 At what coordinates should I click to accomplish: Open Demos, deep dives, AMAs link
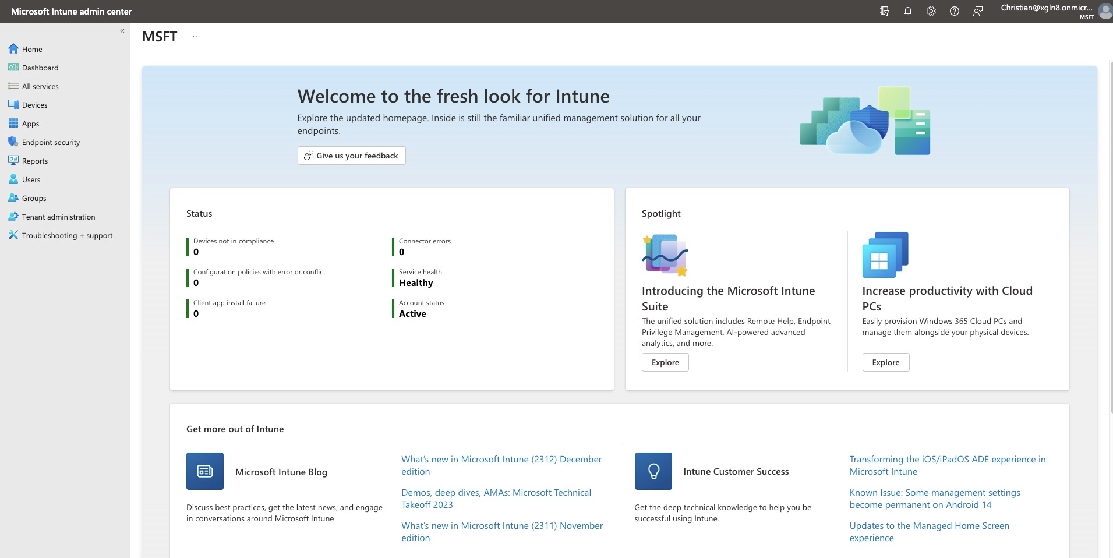point(496,499)
